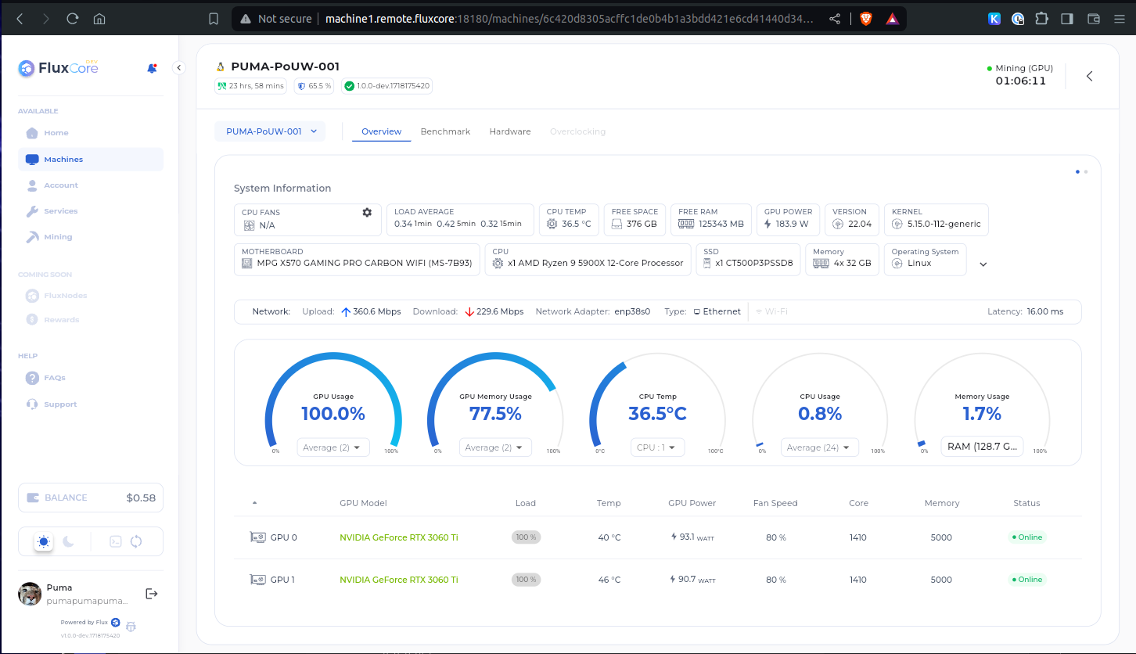Click the second carousel page dot

1086,171
